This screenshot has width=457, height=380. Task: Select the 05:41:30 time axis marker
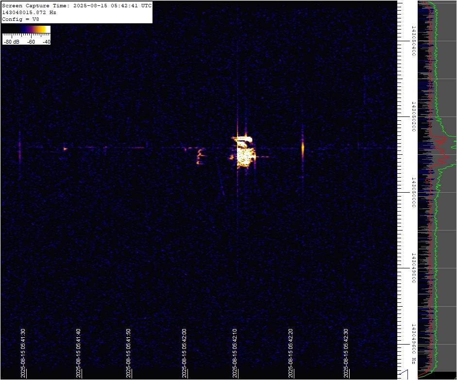[x=23, y=353]
